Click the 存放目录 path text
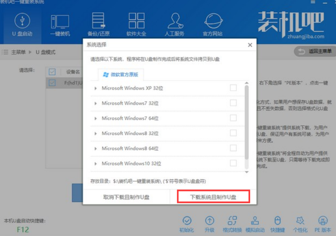336x236 pixels. pyautogui.click(x=148, y=181)
